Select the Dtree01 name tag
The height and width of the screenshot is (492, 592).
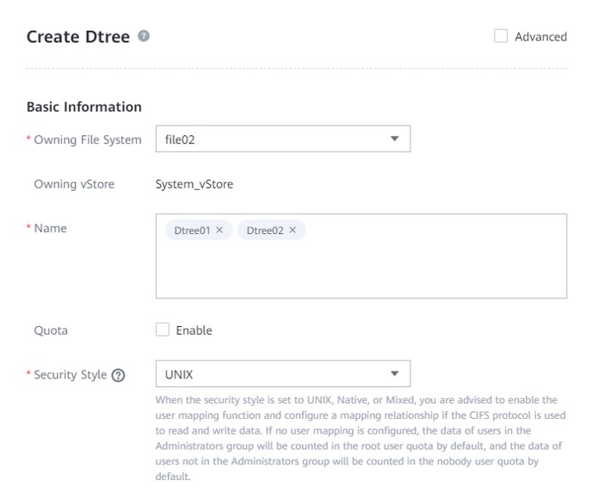[192, 231]
